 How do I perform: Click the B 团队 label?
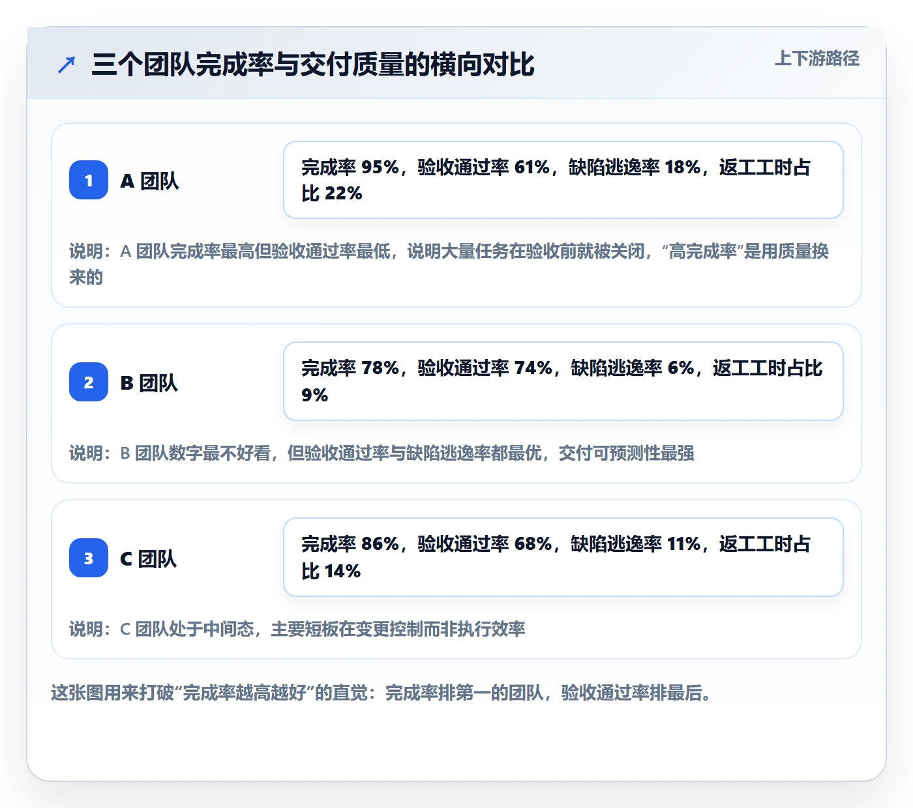point(149,382)
